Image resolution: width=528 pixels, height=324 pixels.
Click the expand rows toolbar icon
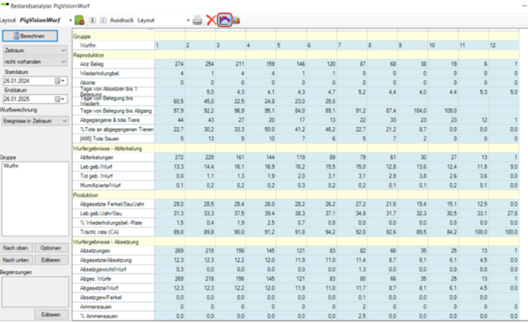[x=93, y=20]
